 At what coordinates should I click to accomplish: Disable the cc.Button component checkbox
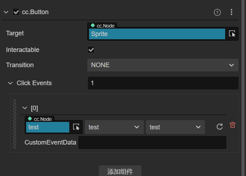16,12
